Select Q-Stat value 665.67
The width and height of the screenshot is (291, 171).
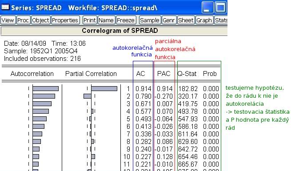[x=188, y=164]
